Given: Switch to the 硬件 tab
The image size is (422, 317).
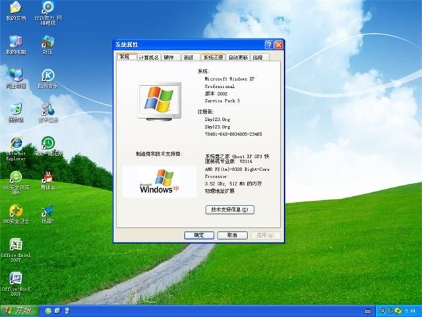Looking at the screenshot, I should tap(171, 57).
